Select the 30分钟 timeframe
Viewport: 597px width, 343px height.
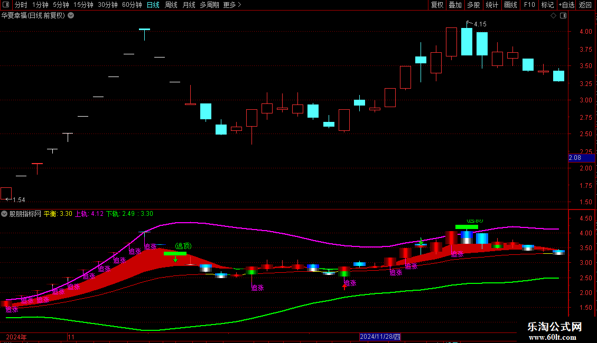click(x=108, y=5)
